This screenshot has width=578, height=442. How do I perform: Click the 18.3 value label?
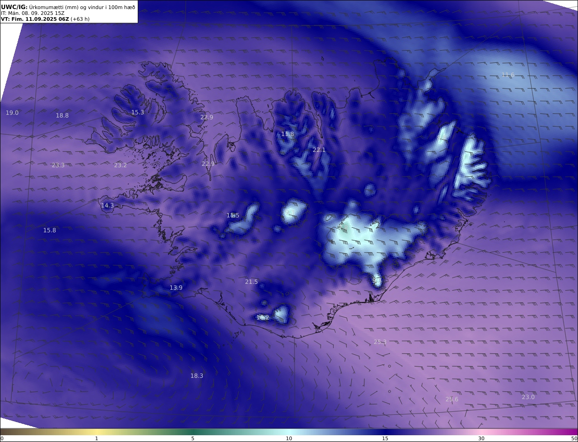[x=197, y=376]
